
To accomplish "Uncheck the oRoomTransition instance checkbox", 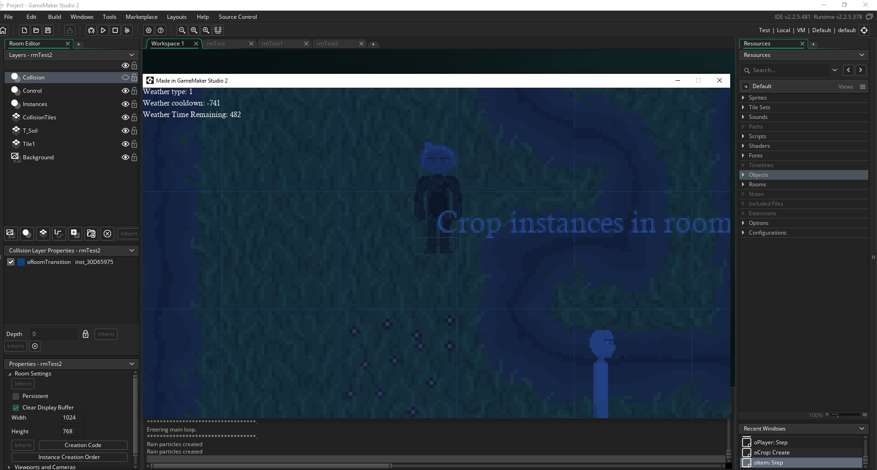I will pyautogui.click(x=11, y=262).
